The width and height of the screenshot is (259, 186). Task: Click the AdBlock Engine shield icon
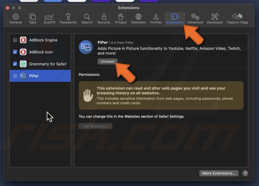click(23, 40)
